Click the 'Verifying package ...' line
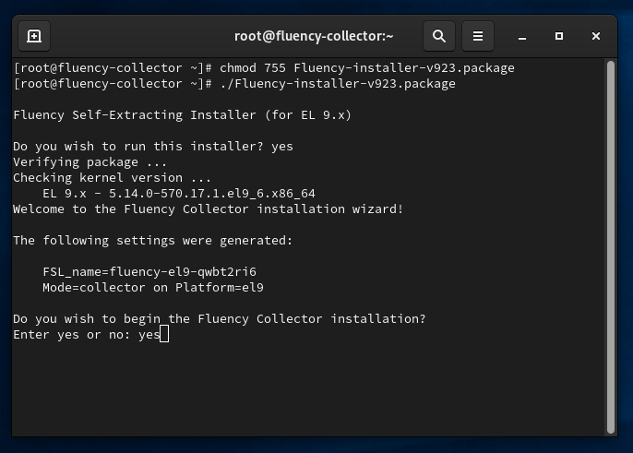 pyautogui.click(x=90, y=161)
